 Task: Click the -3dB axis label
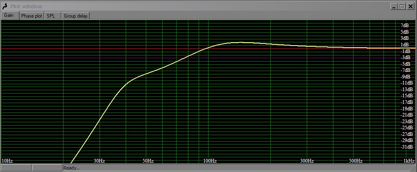coord(405,57)
